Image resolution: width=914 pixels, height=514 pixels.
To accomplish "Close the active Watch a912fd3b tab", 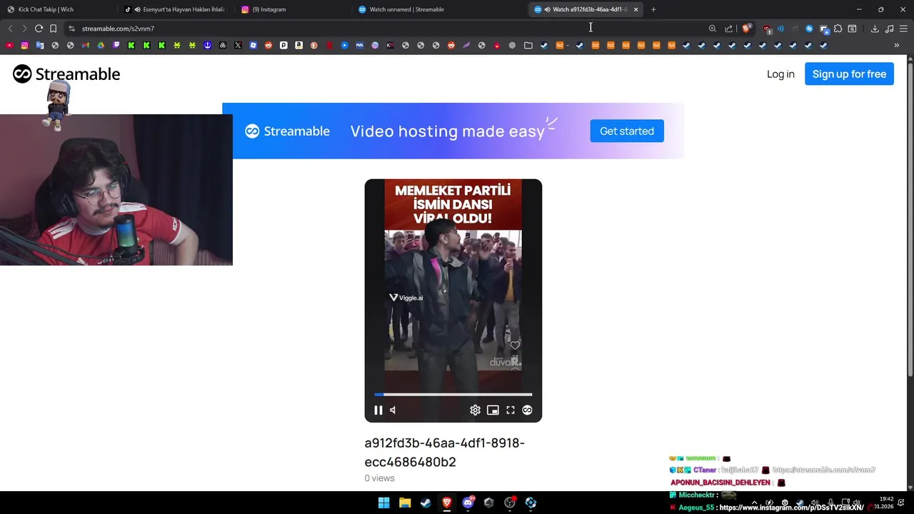I will pyautogui.click(x=636, y=9).
